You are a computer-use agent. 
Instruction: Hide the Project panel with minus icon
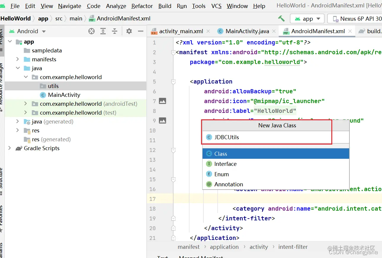[x=141, y=31]
